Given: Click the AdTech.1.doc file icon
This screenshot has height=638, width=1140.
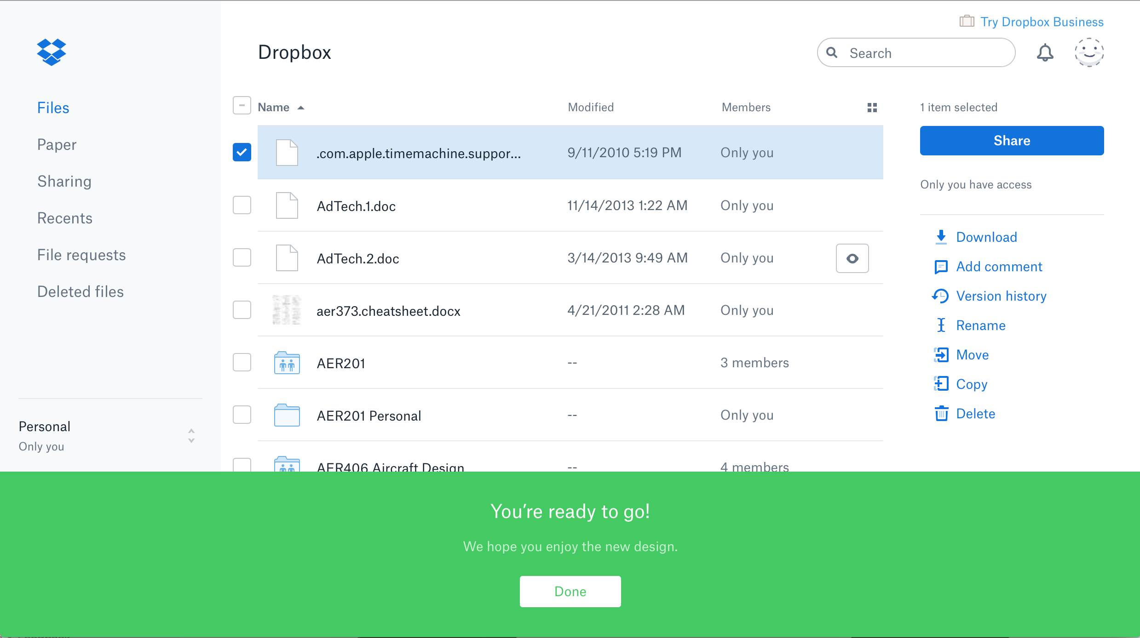Looking at the screenshot, I should point(287,205).
